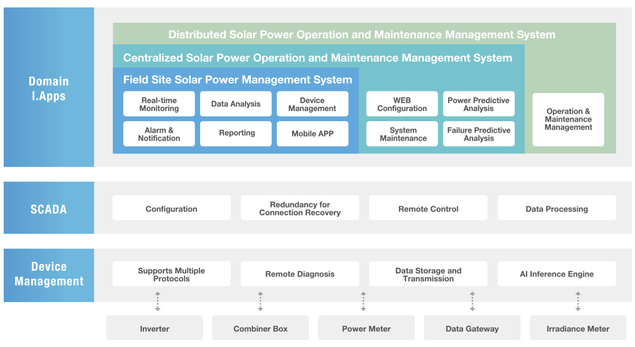Click the Real-time Monitoring box
635x347 pixels.
(x=159, y=104)
